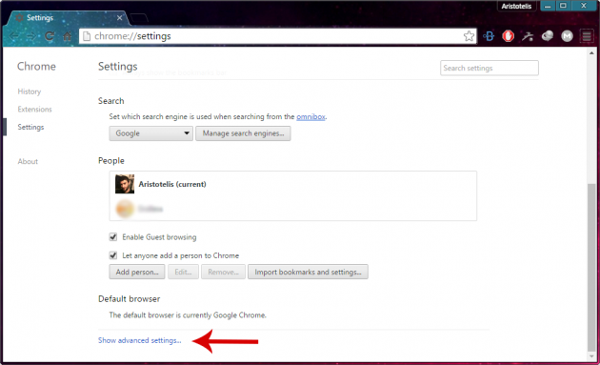Open a new tab with the tab button
This screenshot has width=600, height=365.
138,18
